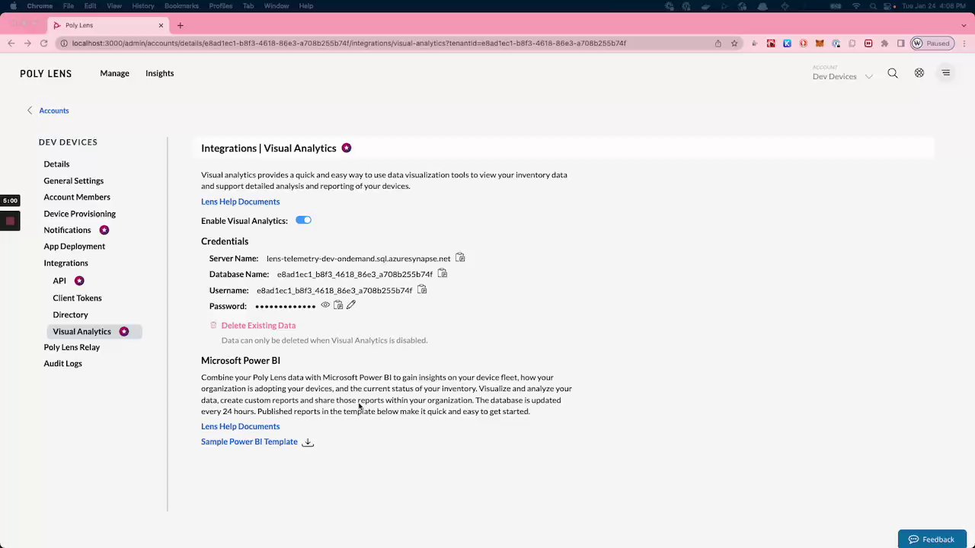
Task: Open Account Members in sidebar
Action: point(77,197)
